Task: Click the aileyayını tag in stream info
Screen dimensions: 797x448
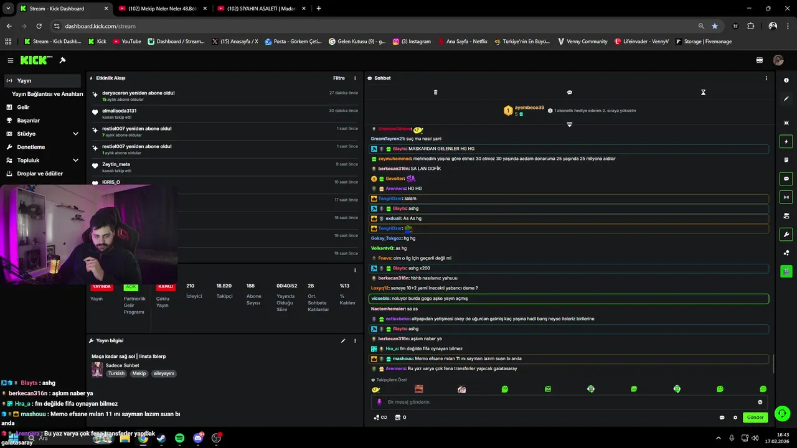Action: (x=164, y=373)
